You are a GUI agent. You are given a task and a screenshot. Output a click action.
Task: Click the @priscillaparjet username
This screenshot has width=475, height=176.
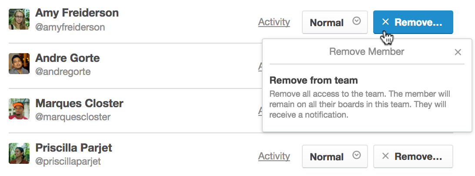pos(68,162)
